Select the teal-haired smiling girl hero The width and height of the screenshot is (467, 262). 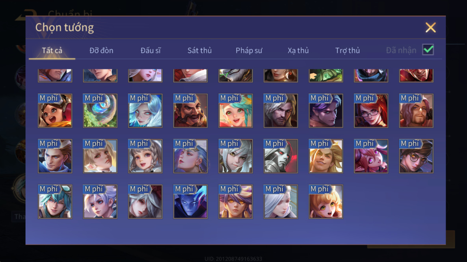(236, 111)
